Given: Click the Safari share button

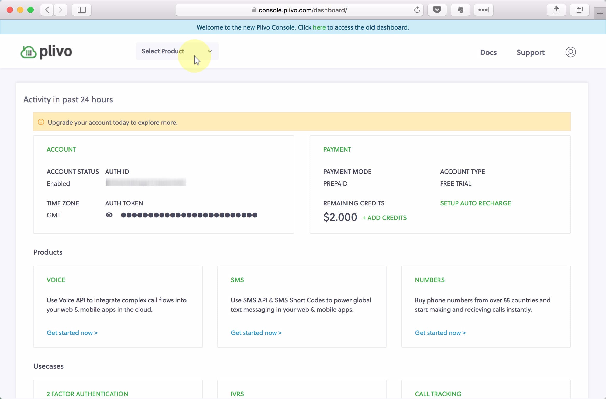Looking at the screenshot, I should (x=556, y=10).
